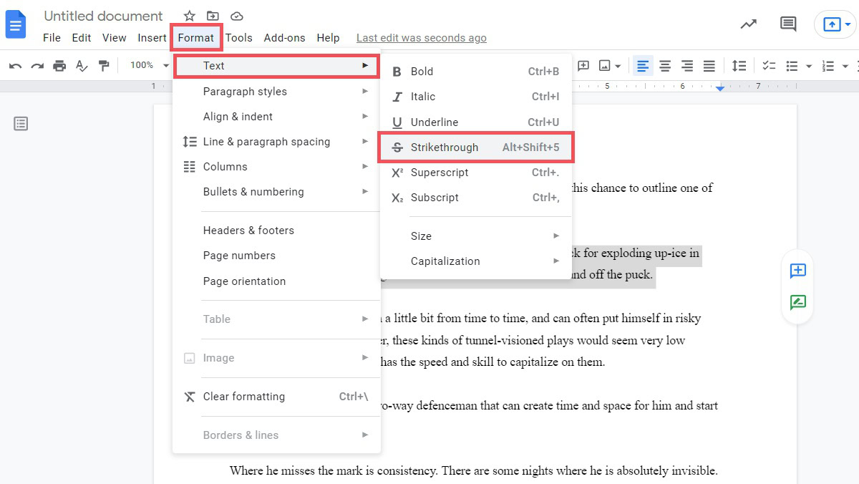859x484 pixels.
Task: Open the Add-ons menu
Action: point(284,37)
